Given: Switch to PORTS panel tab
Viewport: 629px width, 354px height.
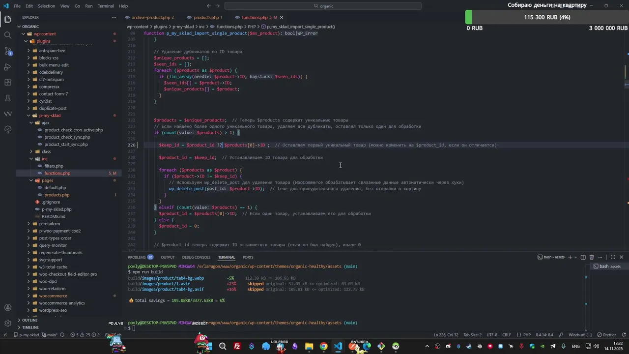Looking at the screenshot, I should [x=248, y=257].
